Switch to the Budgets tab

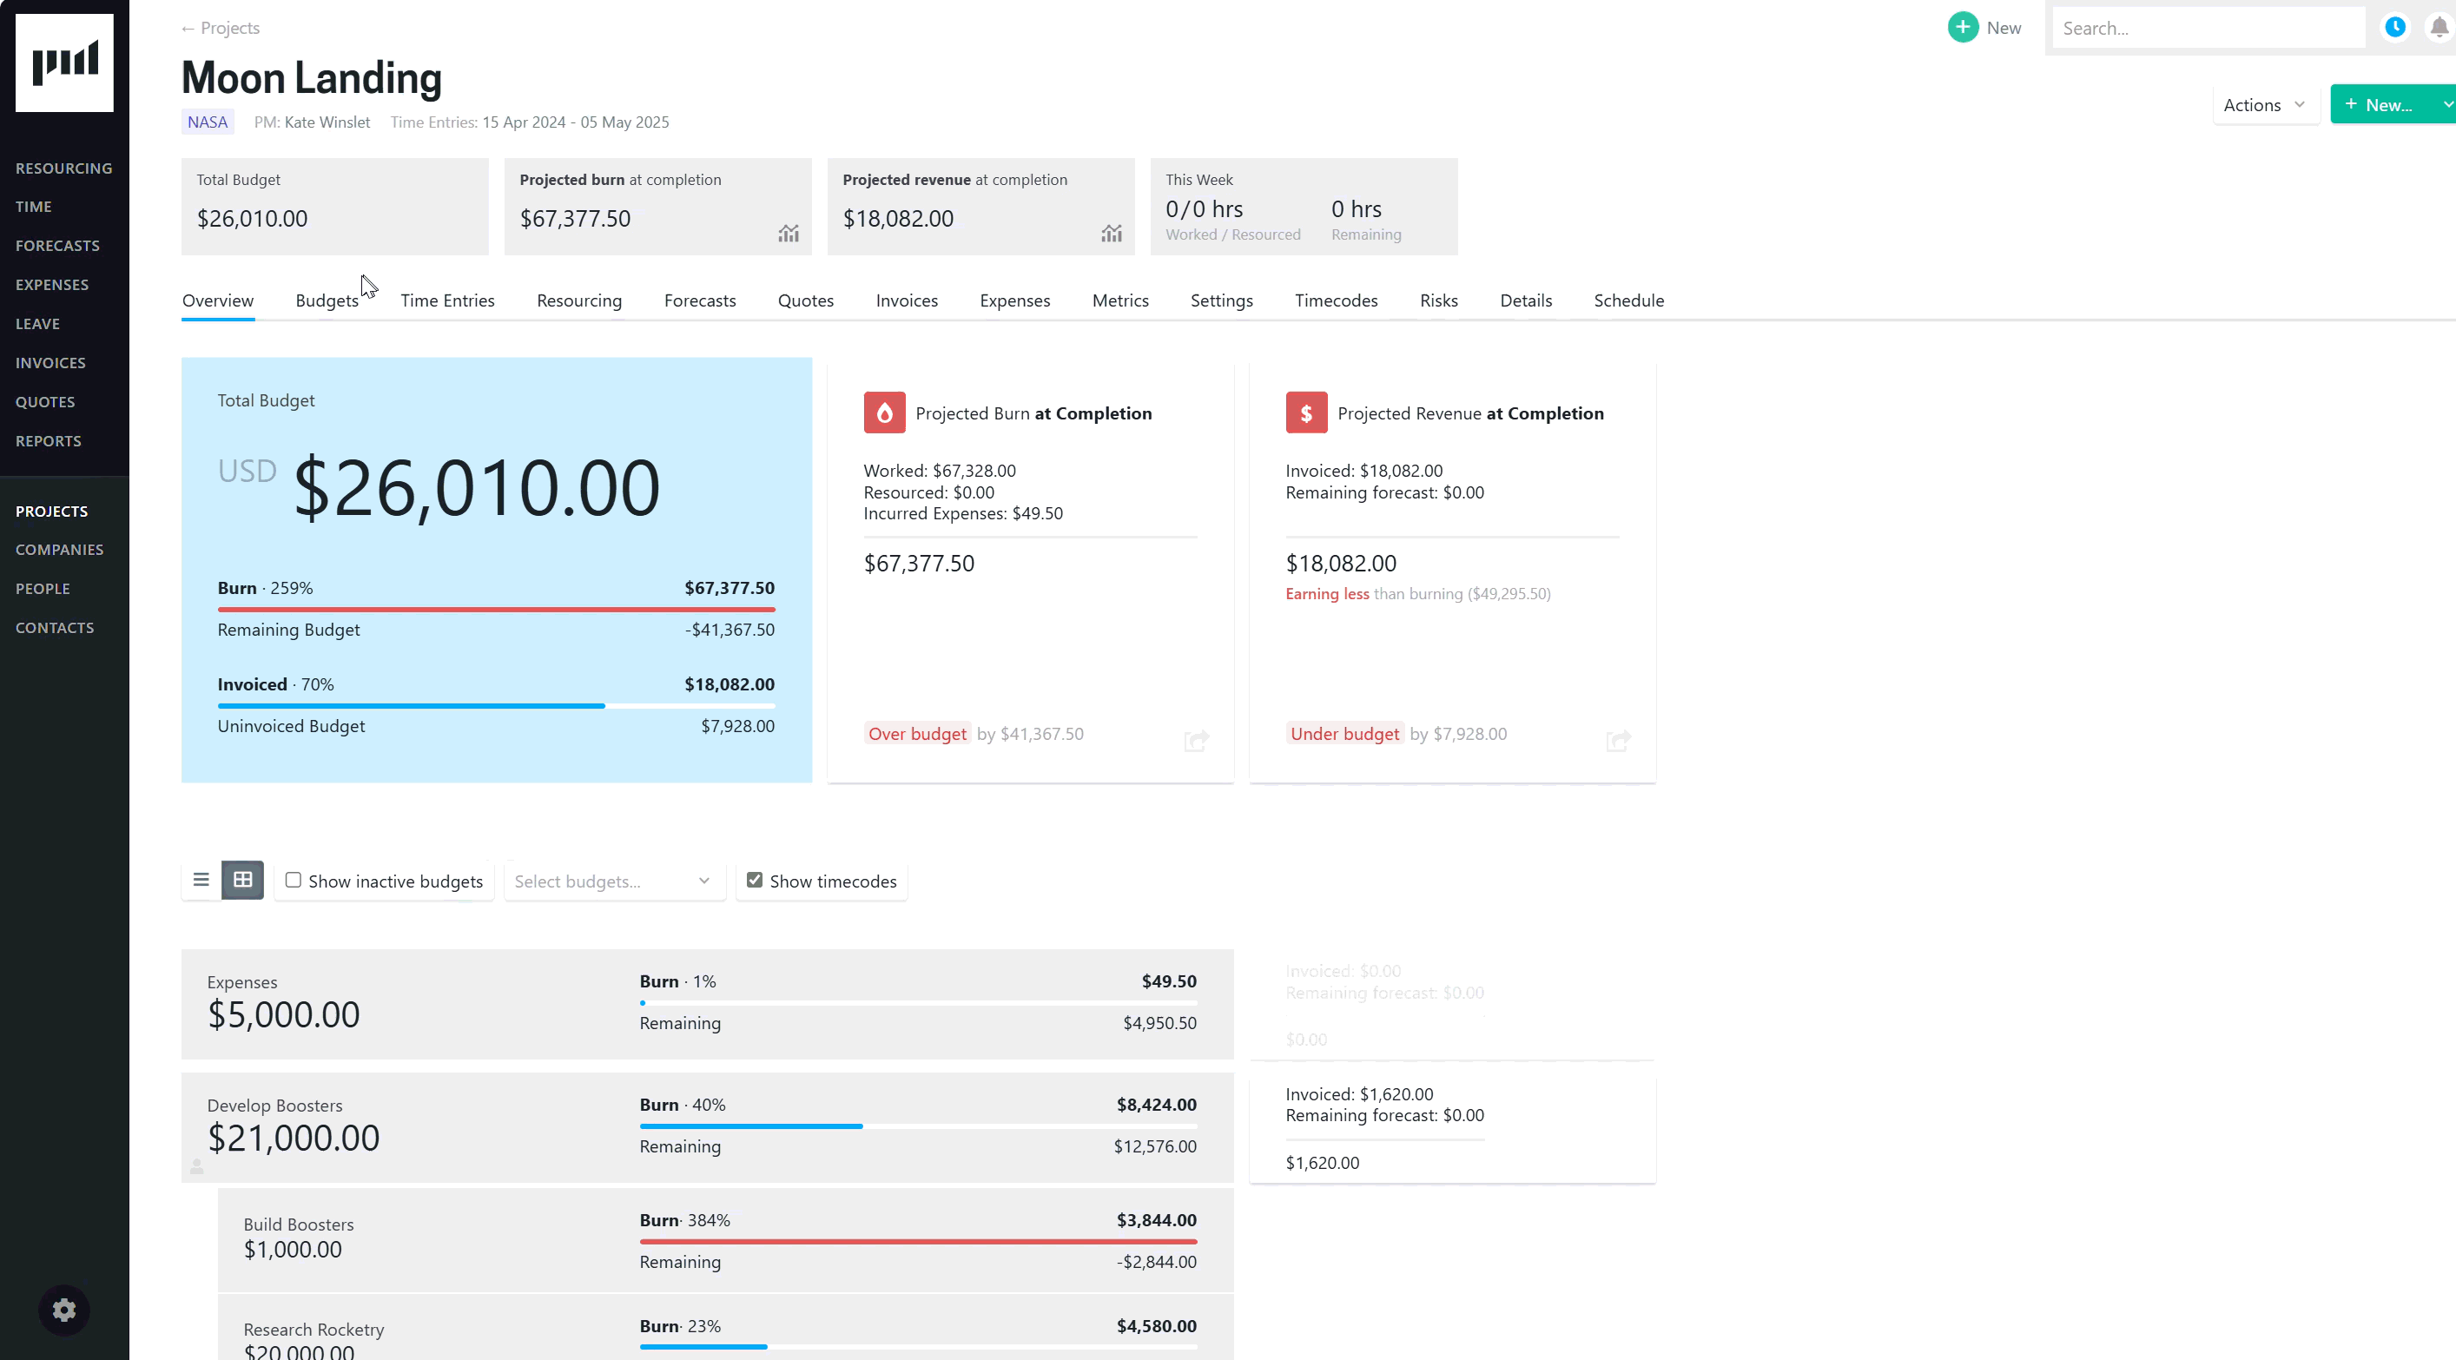(x=327, y=300)
